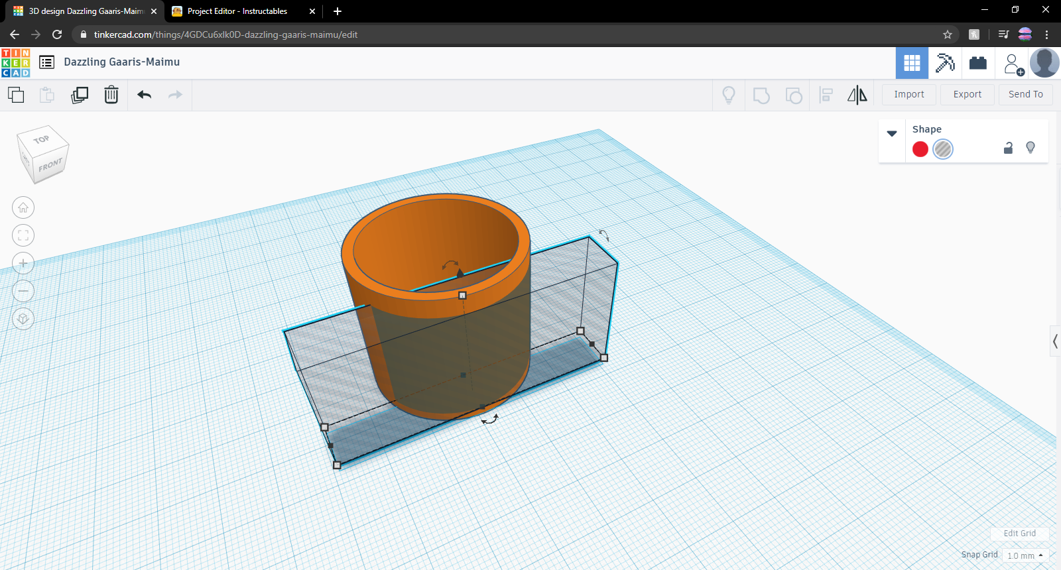The height and width of the screenshot is (570, 1061).
Task: Expand the right shapes sidebar chevron
Action: (x=1056, y=341)
